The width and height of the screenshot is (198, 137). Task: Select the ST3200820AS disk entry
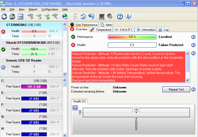pyautogui.click(x=32, y=31)
